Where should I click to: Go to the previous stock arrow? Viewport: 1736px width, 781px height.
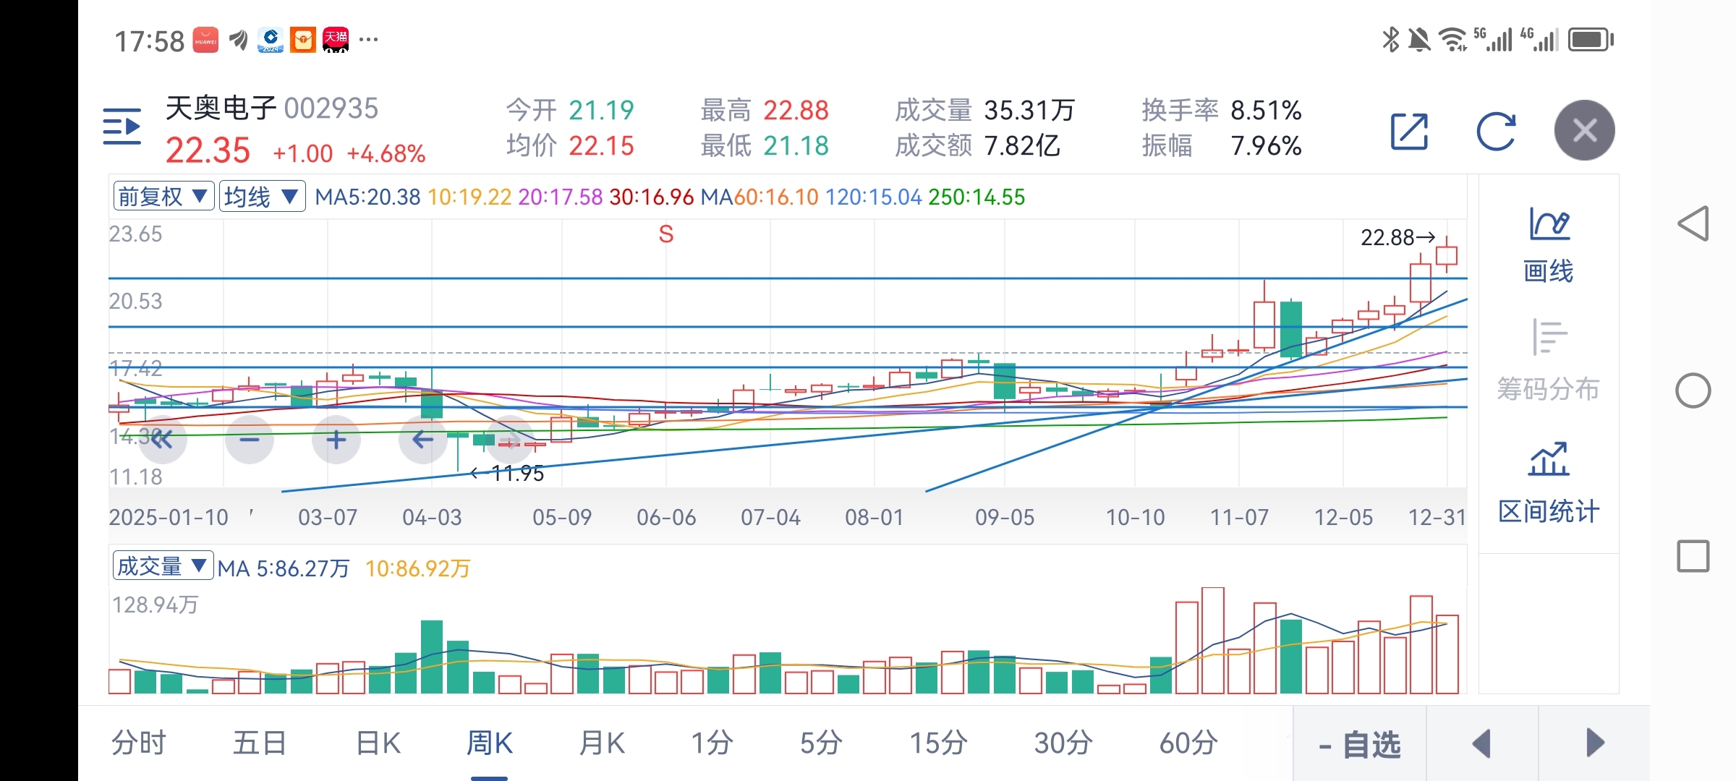click(x=1482, y=743)
